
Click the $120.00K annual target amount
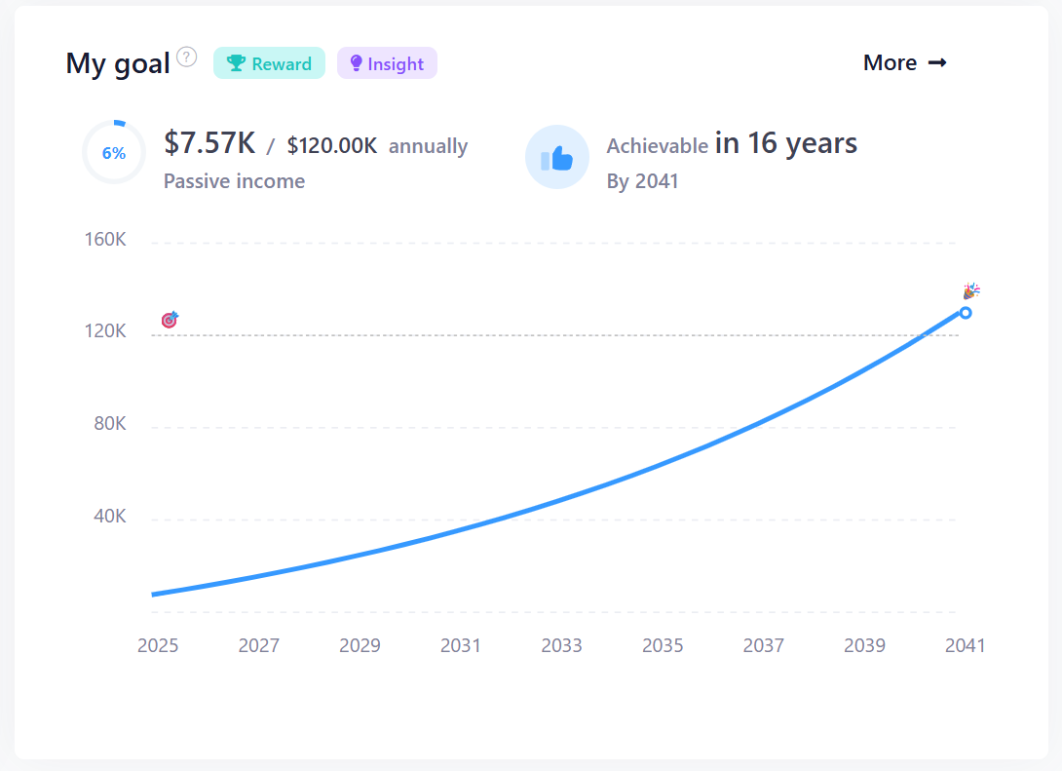tap(332, 146)
